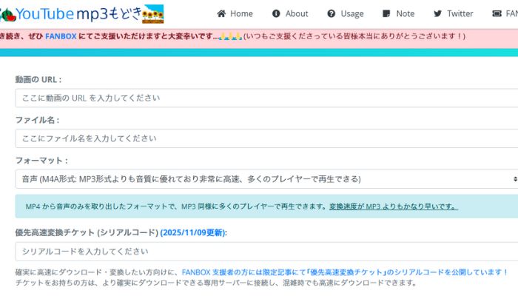This screenshot has width=518, height=296.
Task: Open the FANBOX 支援者の方には限定記事 link
Action: (x=345, y=272)
